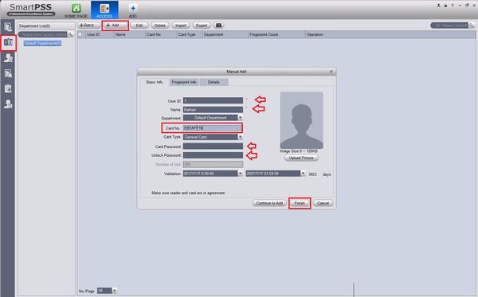The image size is (478, 297).
Task: Open the No./Page dropdown
Action: click(115, 291)
